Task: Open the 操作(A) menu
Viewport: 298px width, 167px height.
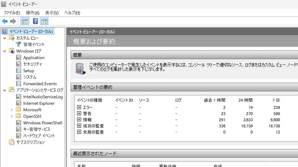Action: (x=33, y=13)
